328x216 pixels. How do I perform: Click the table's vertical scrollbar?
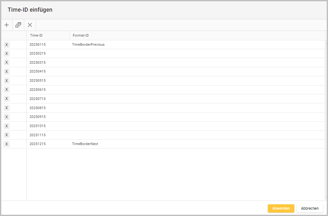point(326,120)
